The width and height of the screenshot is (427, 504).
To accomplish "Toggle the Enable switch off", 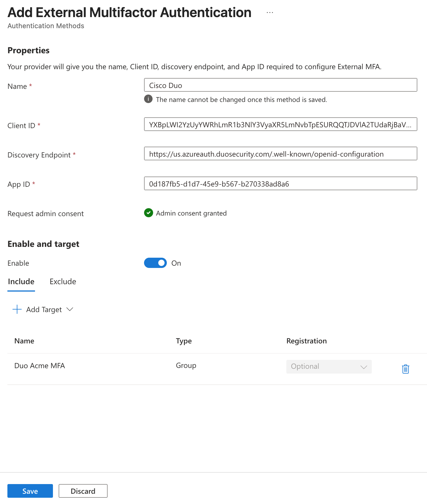I will pyautogui.click(x=155, y=263).
